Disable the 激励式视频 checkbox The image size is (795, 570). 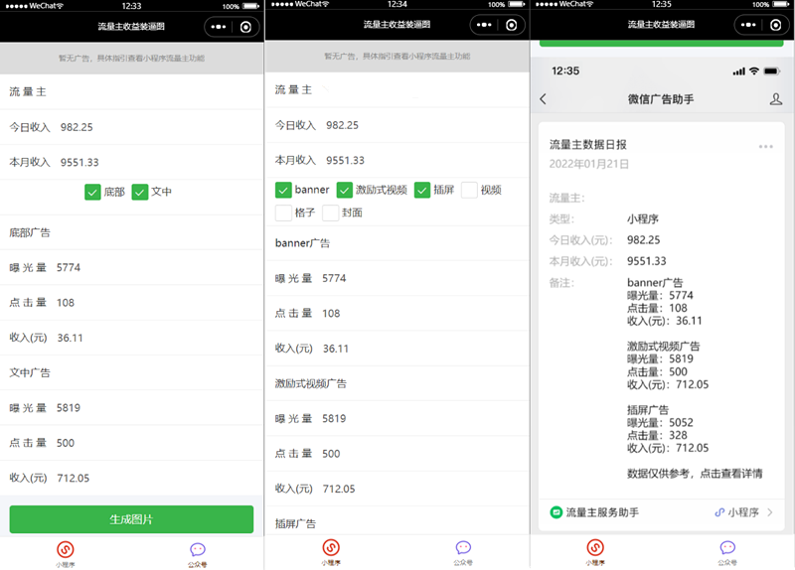345,190
